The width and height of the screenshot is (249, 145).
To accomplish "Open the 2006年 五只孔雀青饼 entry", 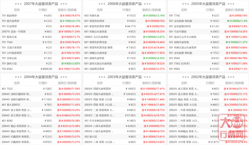I will pos(96,37).
